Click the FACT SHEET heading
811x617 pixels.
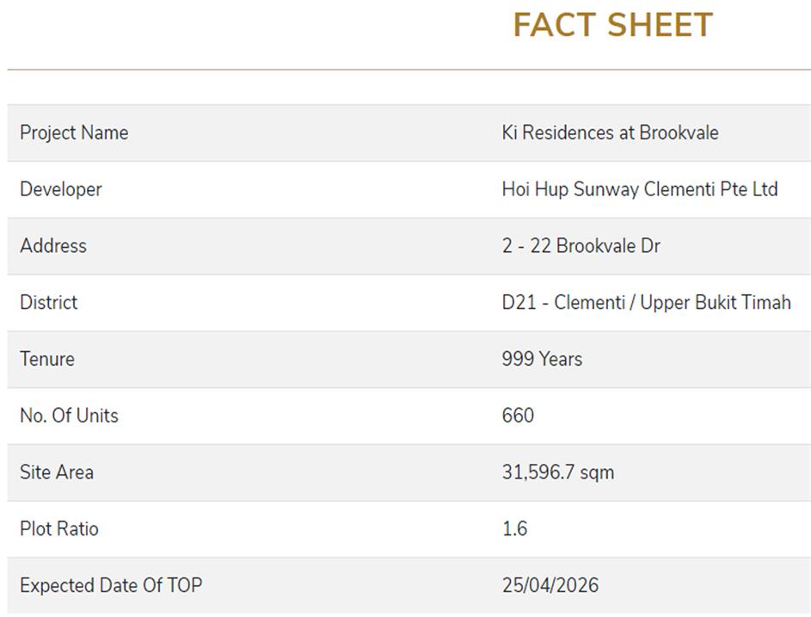(x=612, y=25)
